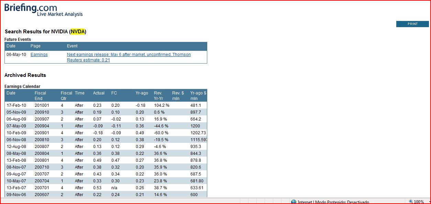The height and width of the screenshot is (204, 431).
Task: Click the 09-Aug-07 date cell
Action: point(16,174)
